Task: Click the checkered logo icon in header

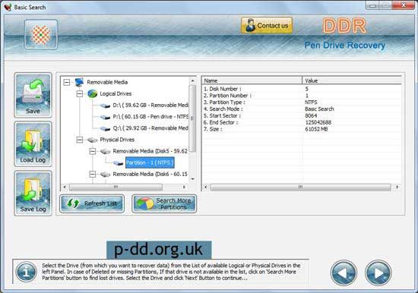Action: 41,35
